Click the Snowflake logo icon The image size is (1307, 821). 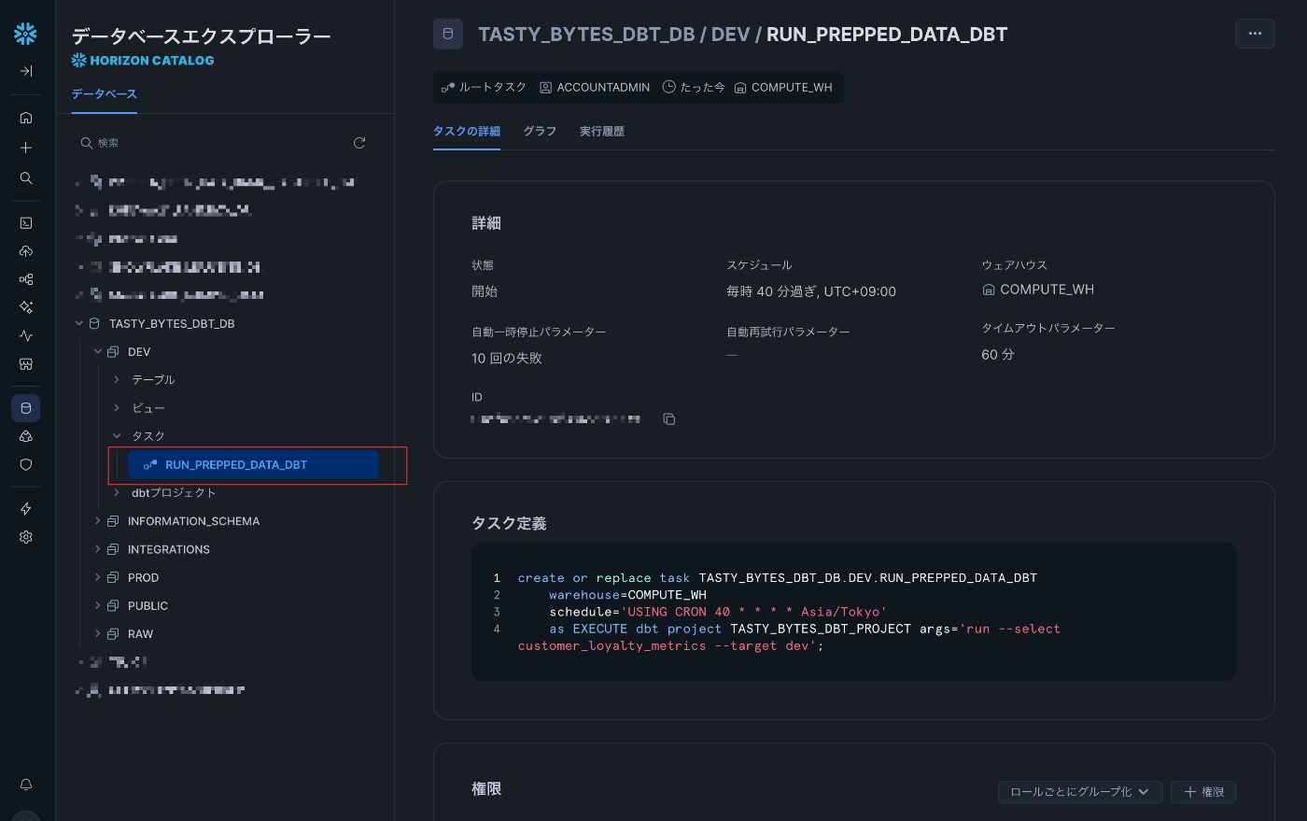[x=25, y=34]
